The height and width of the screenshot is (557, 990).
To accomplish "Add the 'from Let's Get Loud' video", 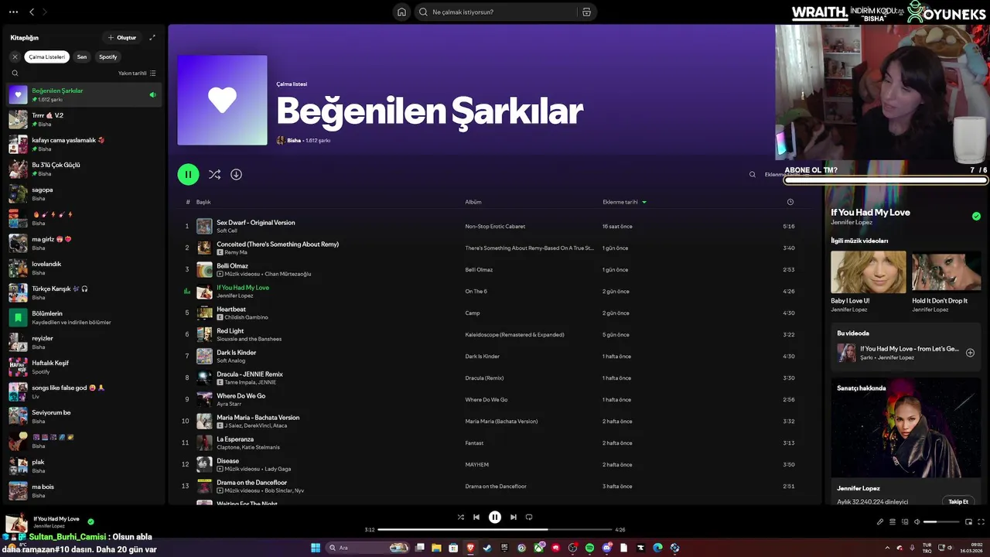I will [x=970, y=353].
